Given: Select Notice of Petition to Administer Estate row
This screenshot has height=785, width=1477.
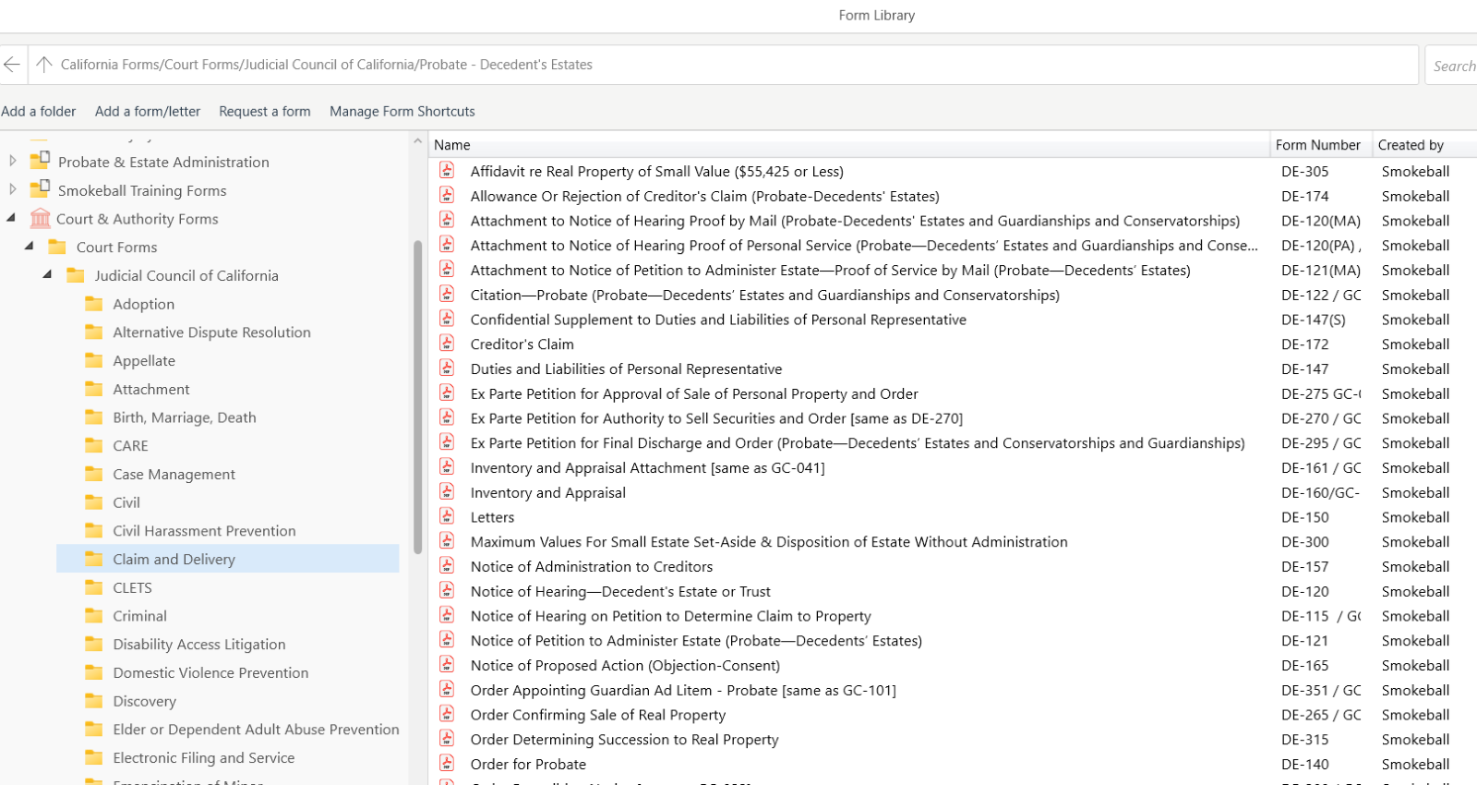Looking at the screenshot, I should coord(696,641).
